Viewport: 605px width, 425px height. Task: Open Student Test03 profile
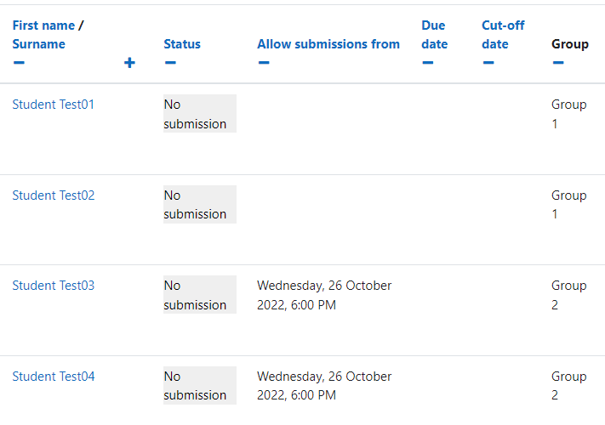tap(54, 286)
